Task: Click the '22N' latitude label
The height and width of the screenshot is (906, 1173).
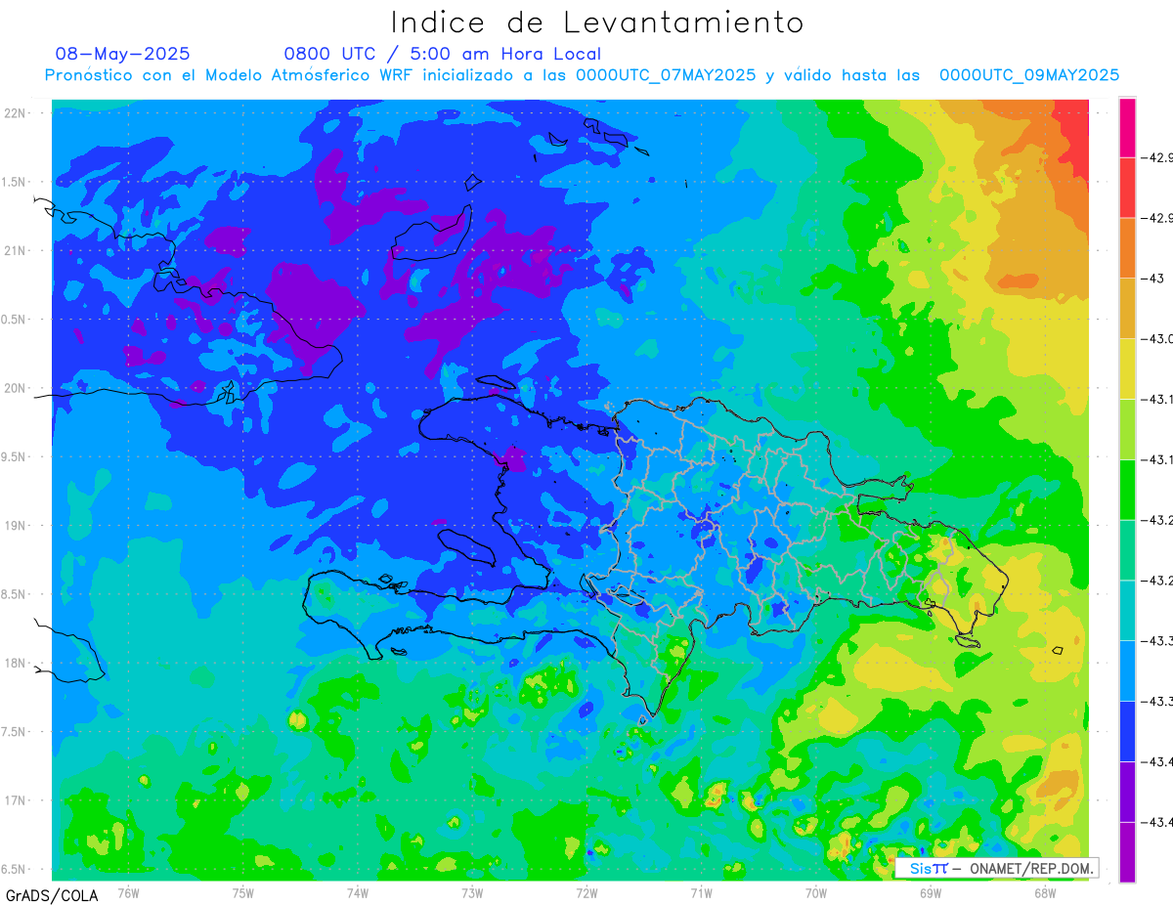Action: [x=17, y=113]
